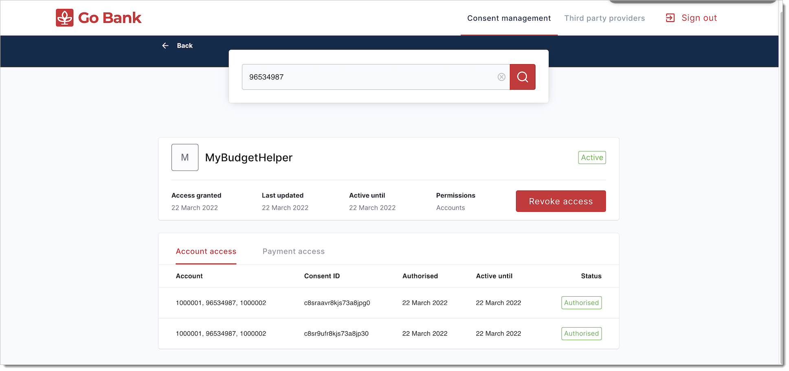Click the Active until date in the second row
The image size is (789, 371).
coord(499,334)
